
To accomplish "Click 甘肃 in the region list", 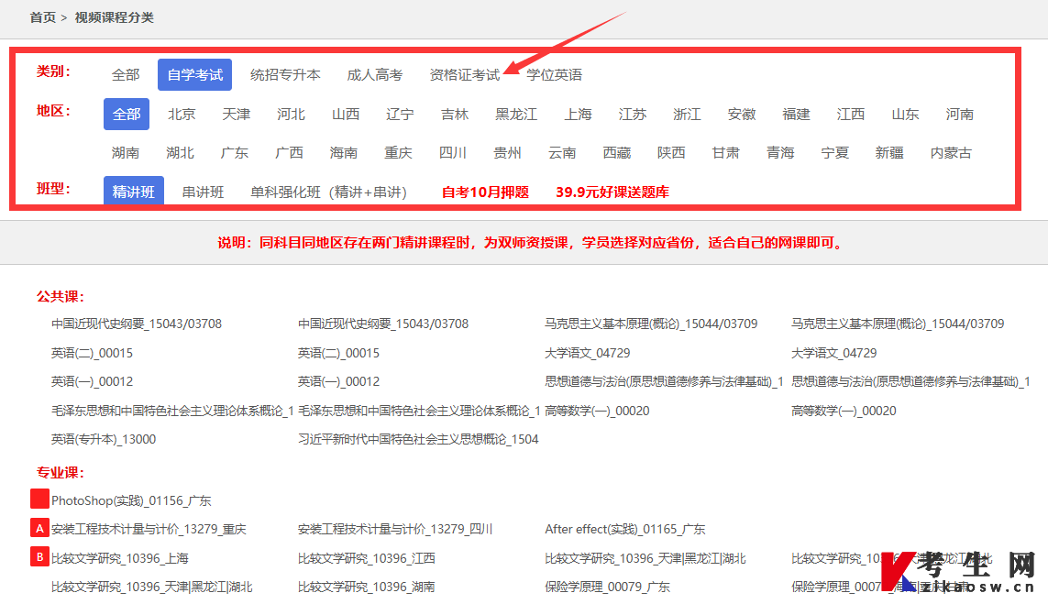I will (x=725, y=153).
